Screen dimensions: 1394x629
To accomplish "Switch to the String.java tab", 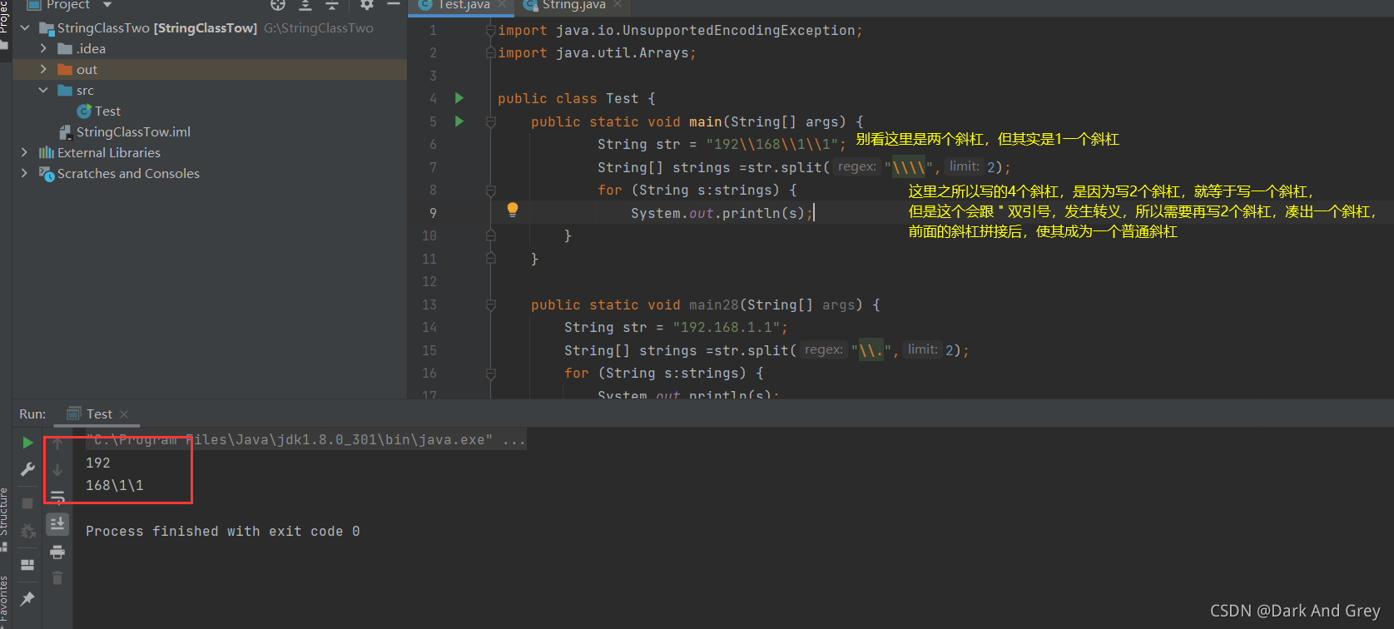I will point(573,5).
